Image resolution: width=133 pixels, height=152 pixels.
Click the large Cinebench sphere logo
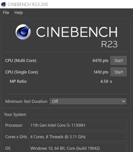coord(23,32)
